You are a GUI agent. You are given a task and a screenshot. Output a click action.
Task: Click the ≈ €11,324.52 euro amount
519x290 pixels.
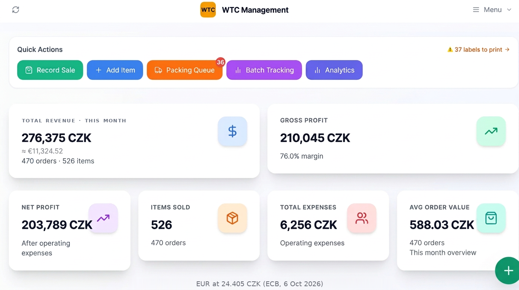42,151
